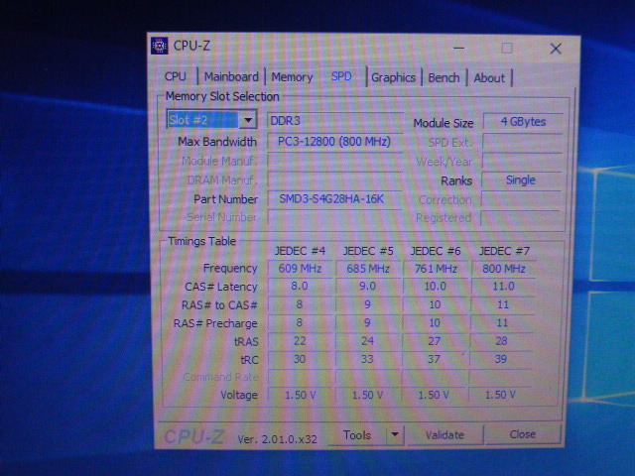Click the 761 MHz frequency cell

pyautogui.click(x=436, y=269)
